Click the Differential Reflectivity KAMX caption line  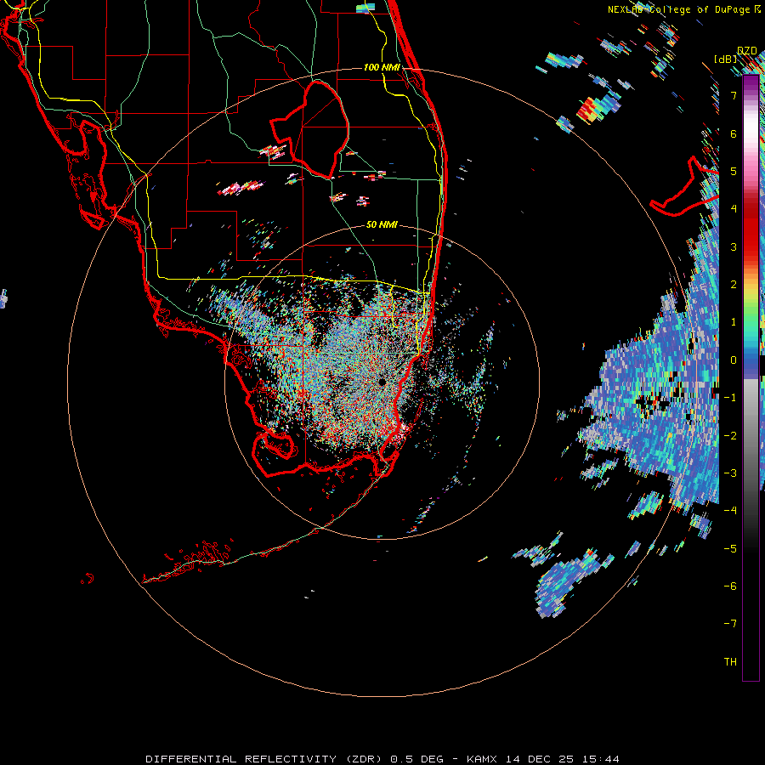tap(382, 759)
